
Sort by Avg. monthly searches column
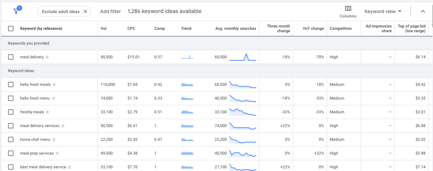[236, 29]
